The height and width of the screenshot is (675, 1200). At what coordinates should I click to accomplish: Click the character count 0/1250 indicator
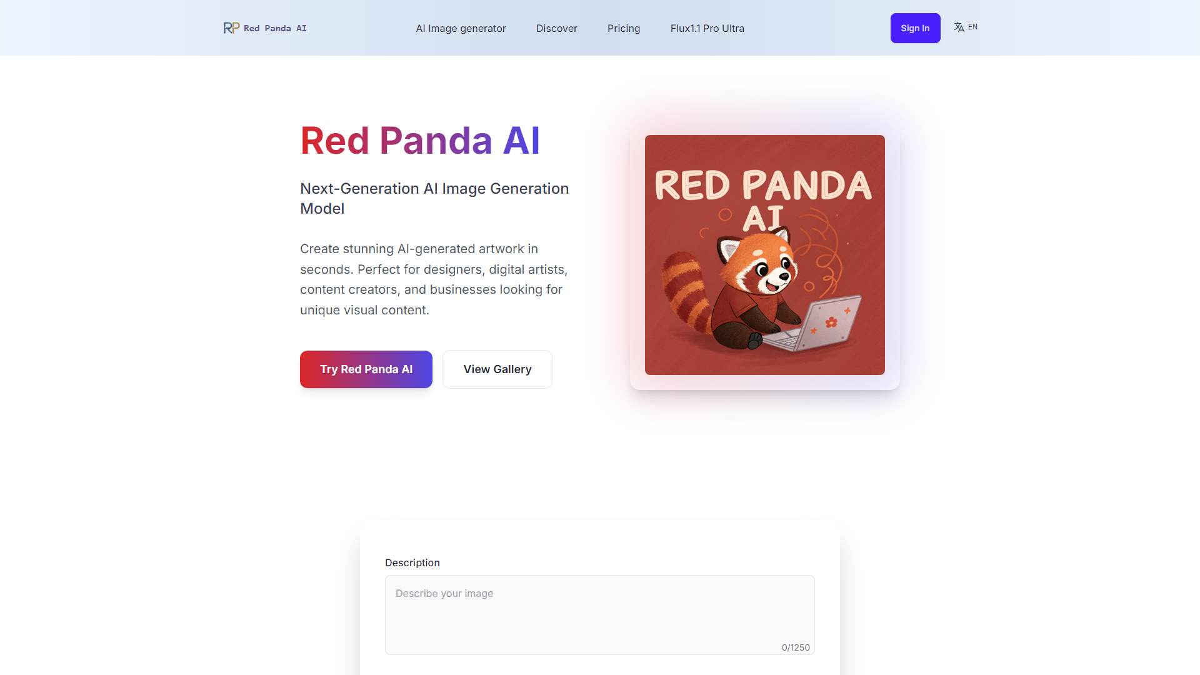tap(793, 647)
